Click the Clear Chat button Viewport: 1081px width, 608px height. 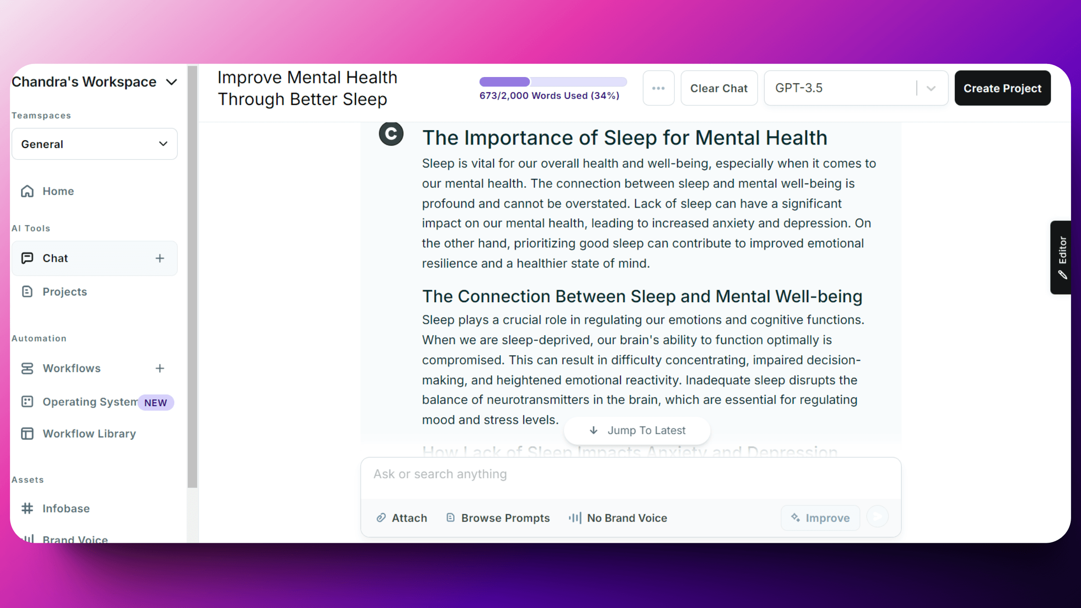(x=718, y=88)
